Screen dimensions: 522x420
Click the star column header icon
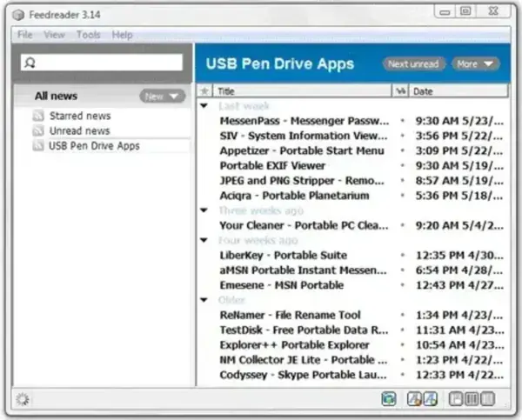(205, 90)
